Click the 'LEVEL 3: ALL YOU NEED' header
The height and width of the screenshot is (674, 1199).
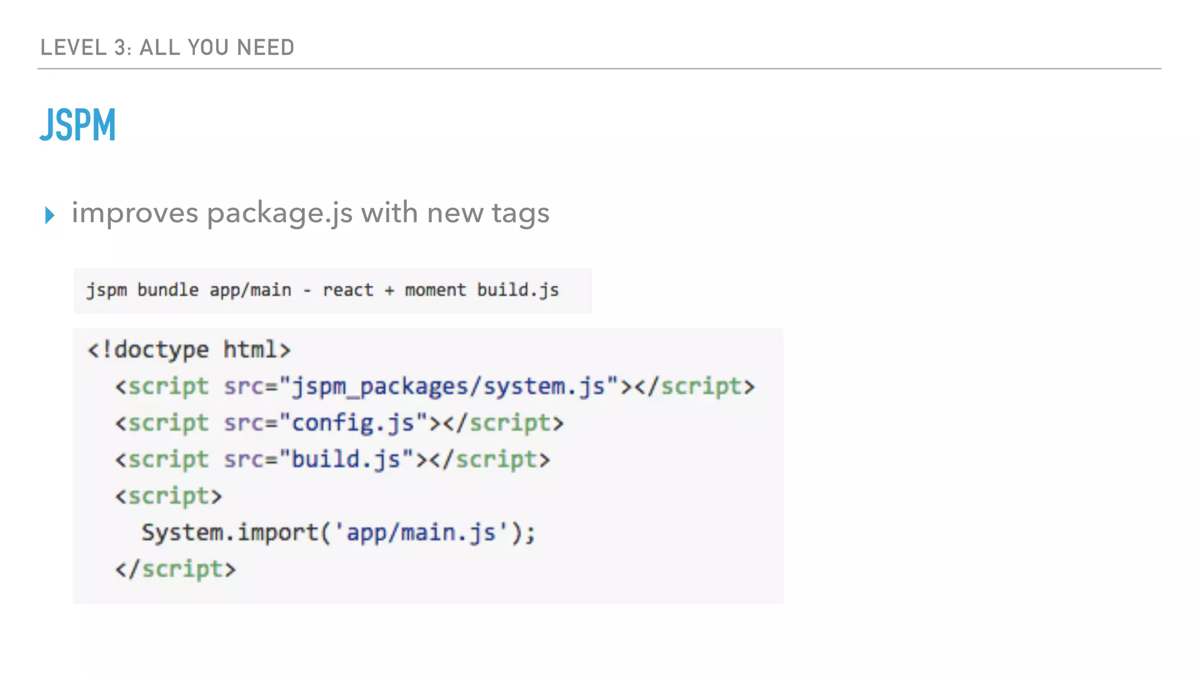[167, 47]
